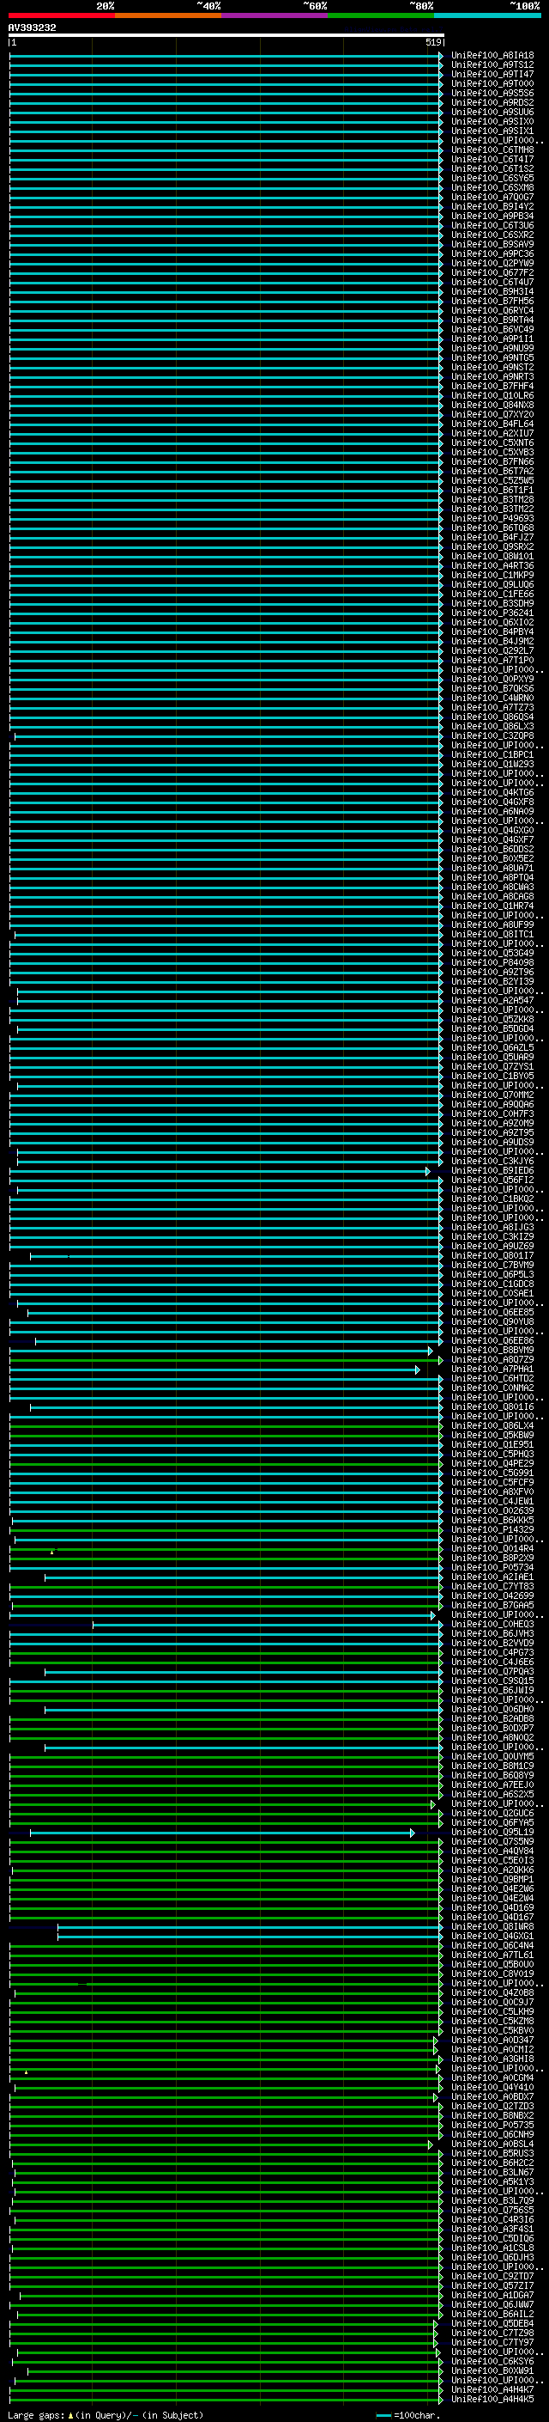Select hit label UniRef100_C3KIZ9

tap(492, 1237)
